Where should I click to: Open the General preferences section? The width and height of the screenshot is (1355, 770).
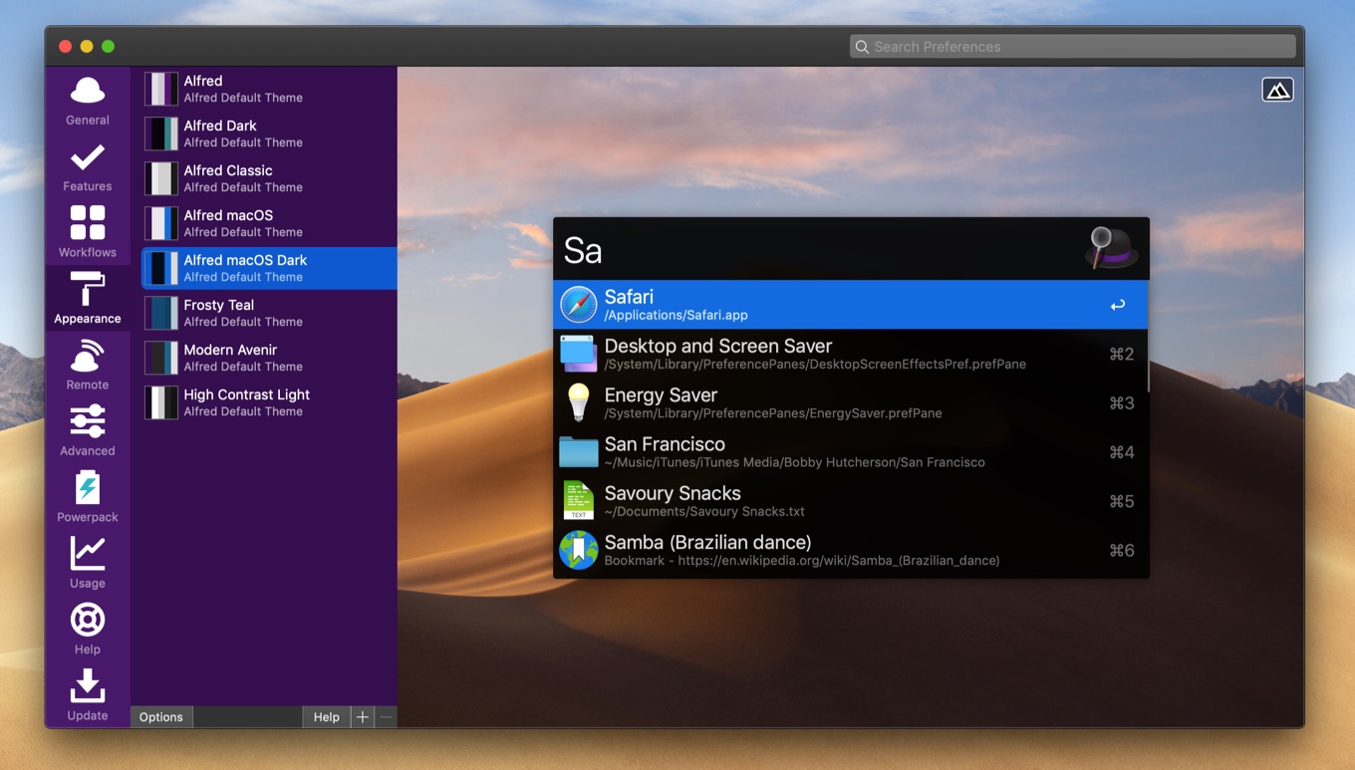pos(88,101)
